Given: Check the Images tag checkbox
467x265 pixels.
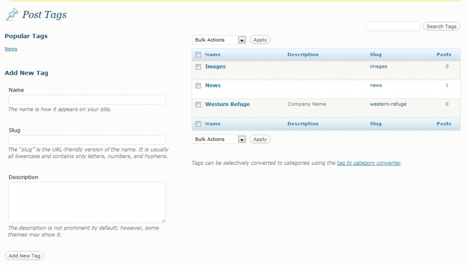Looking at the screenshot, I should click(x=198, y=66).
